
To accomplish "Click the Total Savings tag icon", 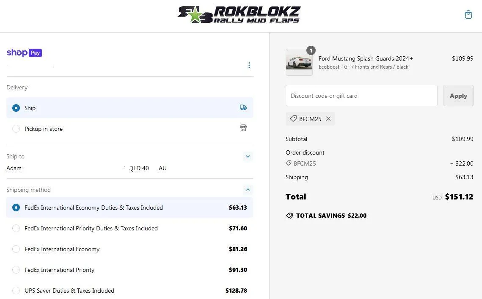I will point(289,216).
